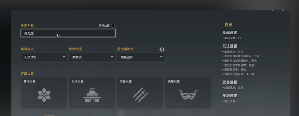Viewport: 299px width, 116px height.
Task: Select the 玩法设置 card title under 详细设置
Action: tap(78, 81)
